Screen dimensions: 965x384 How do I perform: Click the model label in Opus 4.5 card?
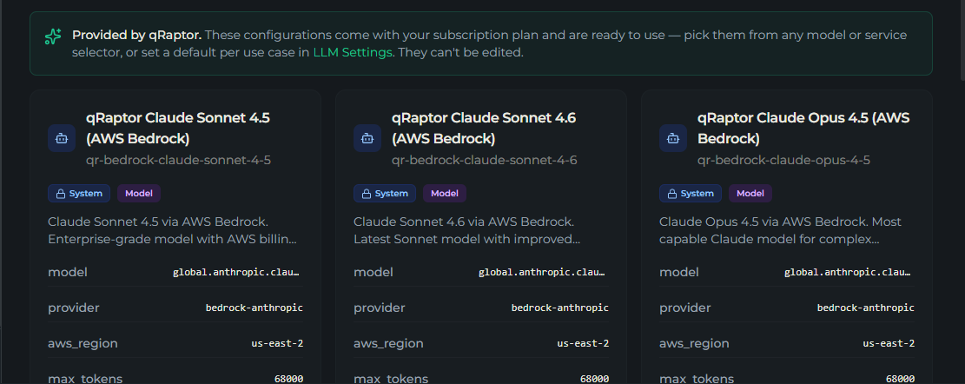click(679, 272)
